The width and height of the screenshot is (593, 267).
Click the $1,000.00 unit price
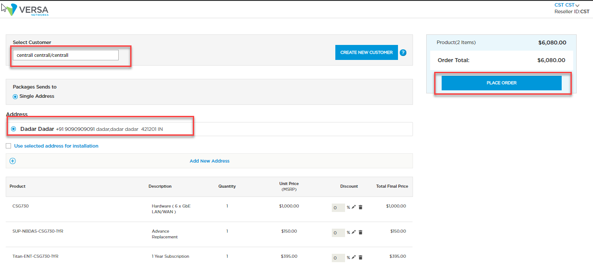289,206
